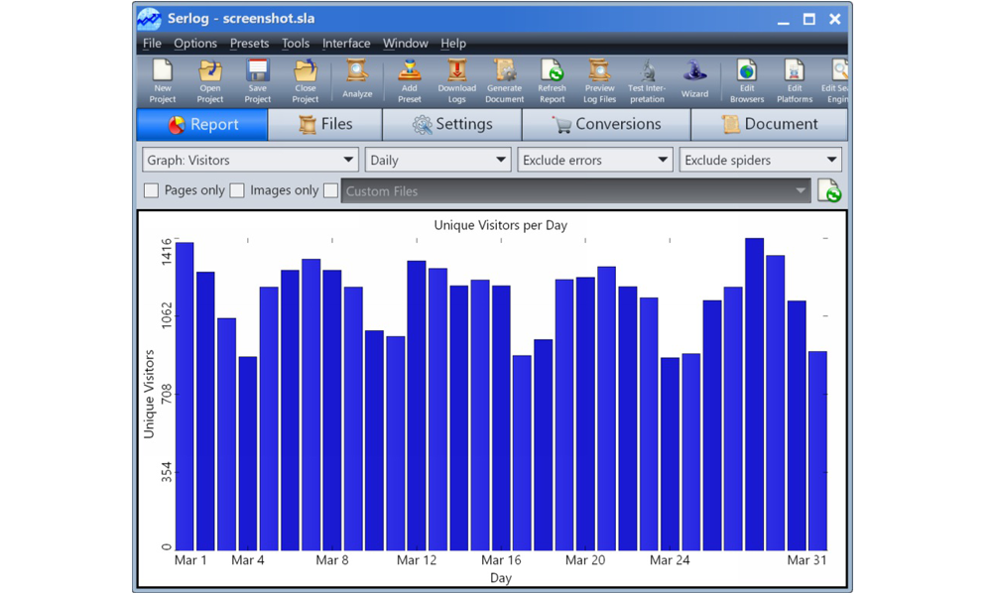Toggle the Custom Files checkbox
Viewport: 992px width, 595px height.
tap(331, 190)
